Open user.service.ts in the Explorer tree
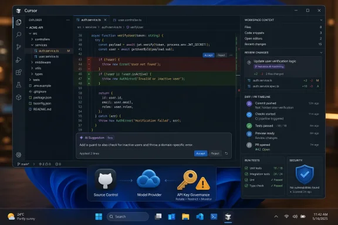Image resolution: width=338 pixels, height=225 pixels. 49,56
